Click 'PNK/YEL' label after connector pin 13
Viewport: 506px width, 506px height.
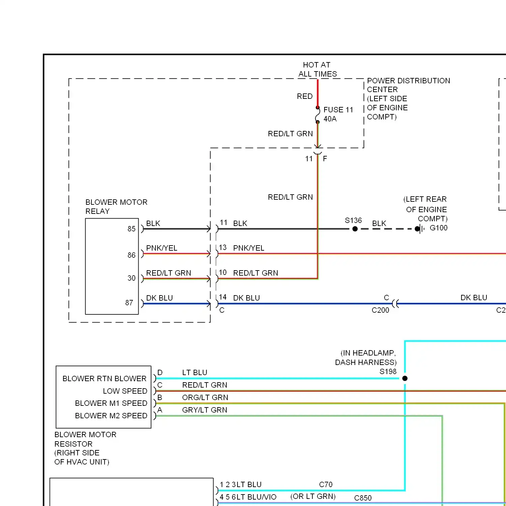click(x=249, y=248)
